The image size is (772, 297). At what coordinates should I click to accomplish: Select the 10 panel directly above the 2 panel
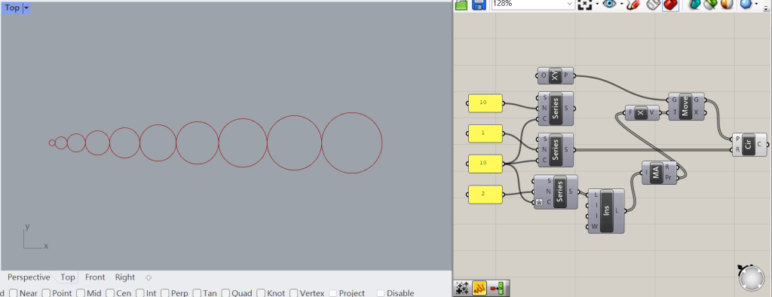pyautogui.click(x=485, y=164)
